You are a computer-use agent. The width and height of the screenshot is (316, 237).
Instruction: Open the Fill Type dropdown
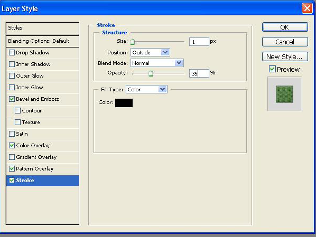146,89
